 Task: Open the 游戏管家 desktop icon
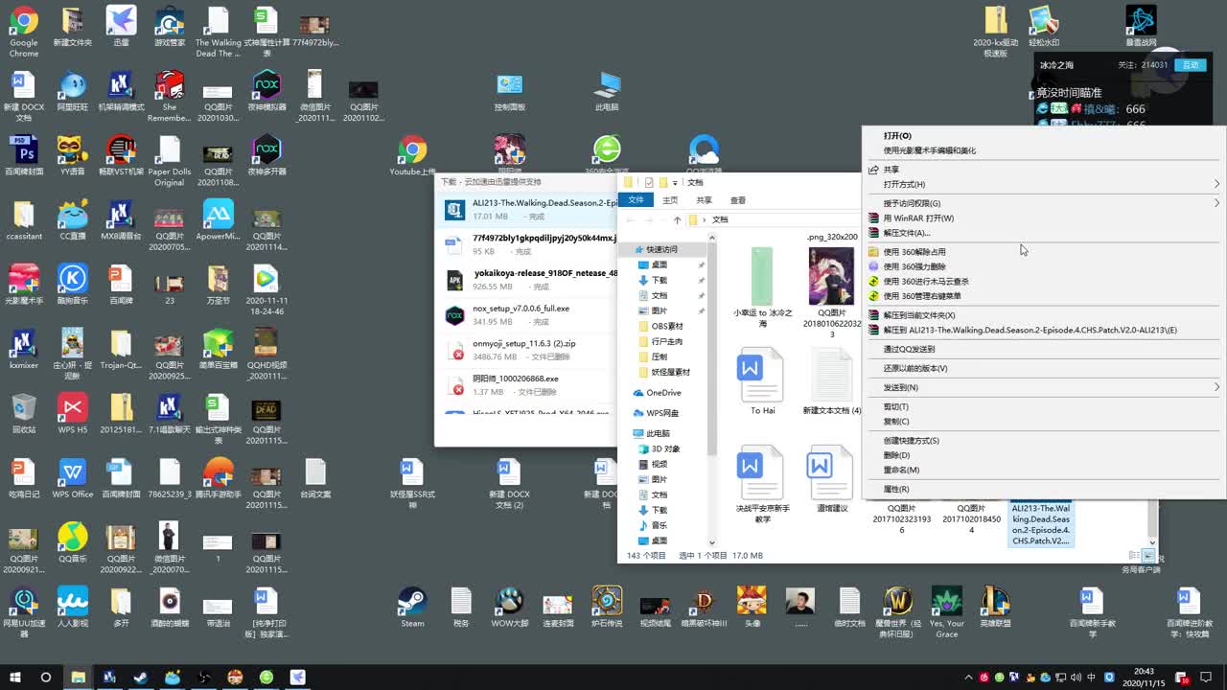coord(170,28)
